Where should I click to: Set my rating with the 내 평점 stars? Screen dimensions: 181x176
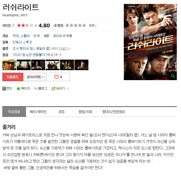click(x=76, y=25)
